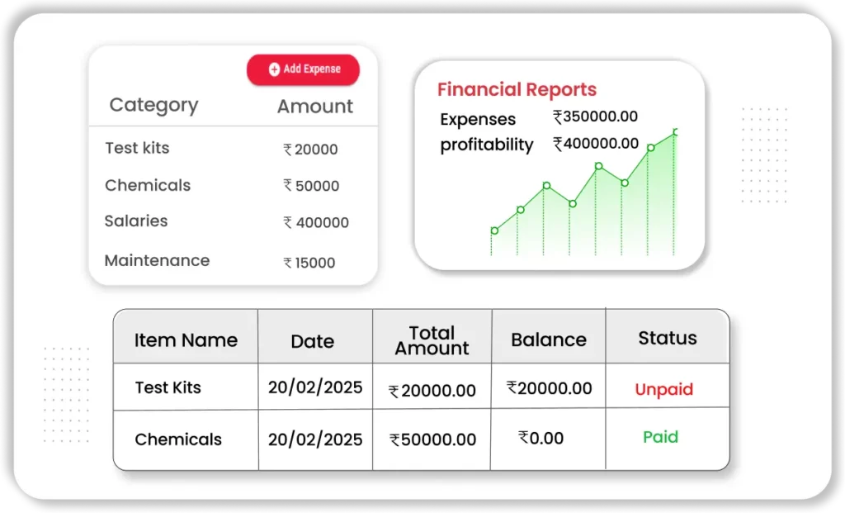This screenshot has height=513, width=845.
Task: Click the Balance column header
Action: pos(548,340)
